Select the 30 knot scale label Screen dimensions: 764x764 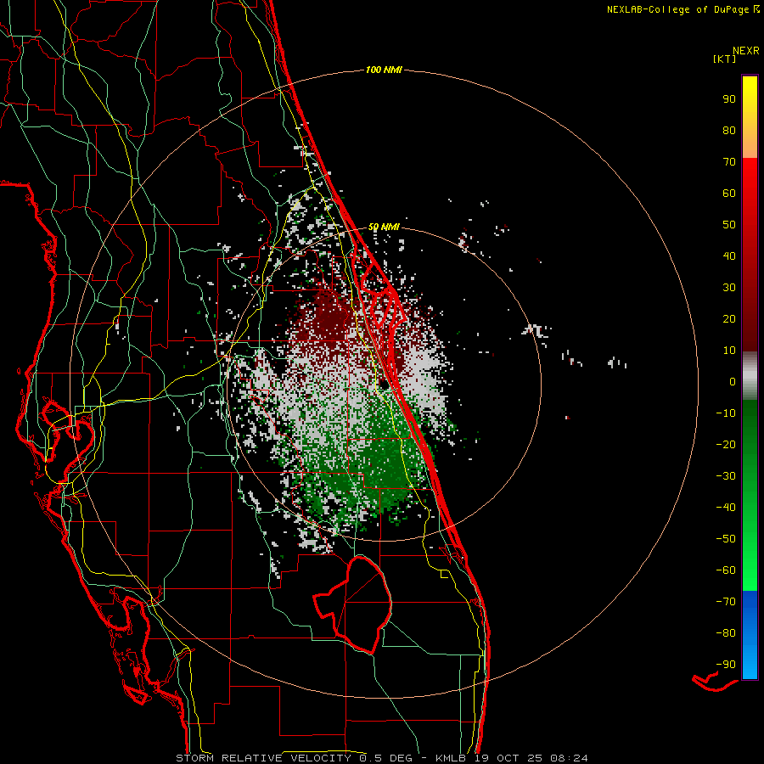[729, 288]
